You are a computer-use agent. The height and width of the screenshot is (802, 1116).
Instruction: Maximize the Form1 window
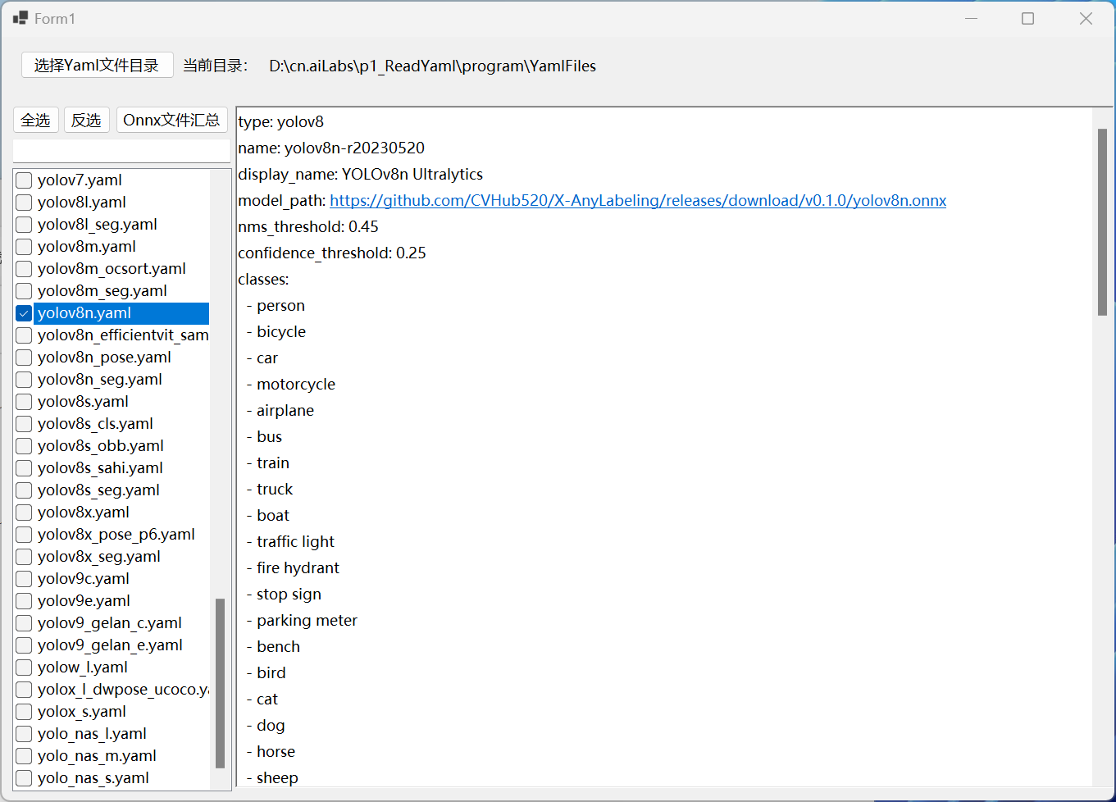(x=1027, y=18)
